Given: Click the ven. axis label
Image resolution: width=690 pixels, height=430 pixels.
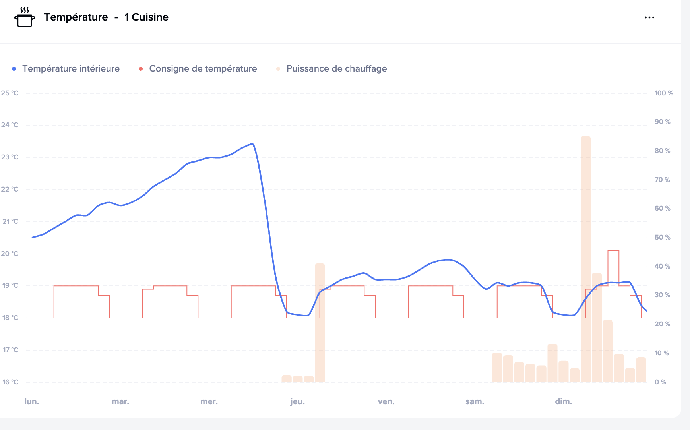Looking at the screenshot, I should click(386, 401).
